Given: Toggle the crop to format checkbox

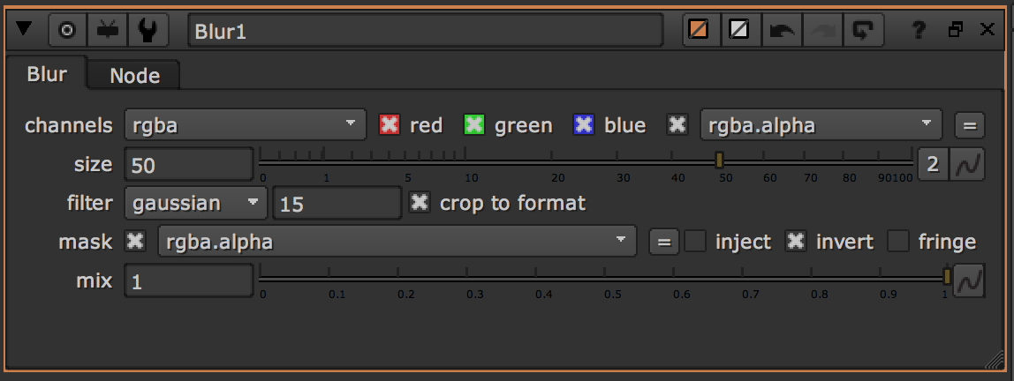Looking at the screenshot, I should 420,203.
